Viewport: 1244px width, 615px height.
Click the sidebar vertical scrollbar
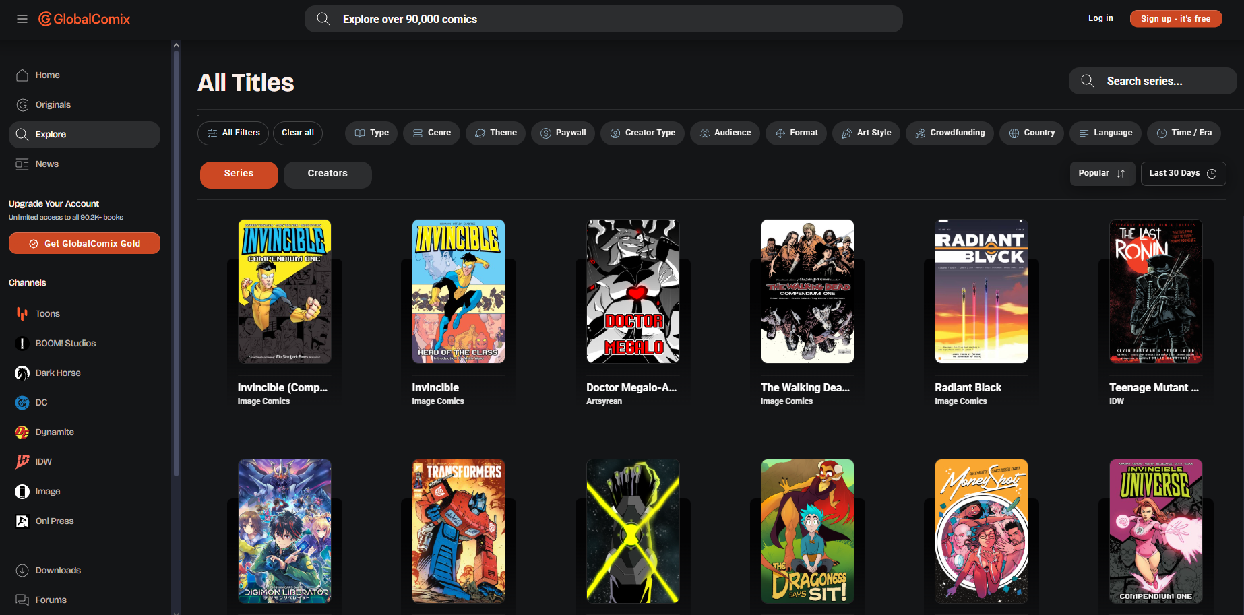tap(176, 263)
